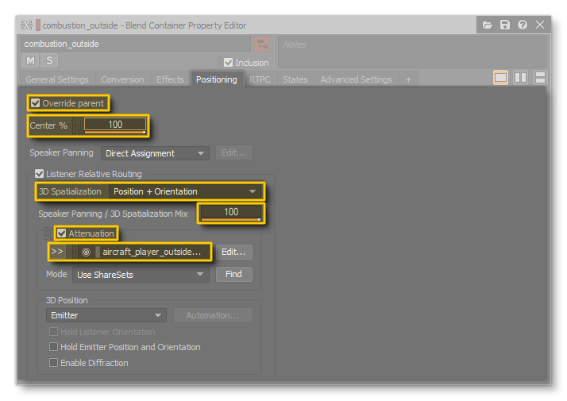Click Edit button beside Speaker Panning

[233, 152]
